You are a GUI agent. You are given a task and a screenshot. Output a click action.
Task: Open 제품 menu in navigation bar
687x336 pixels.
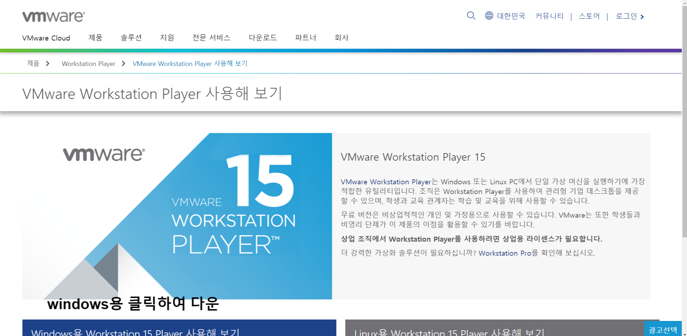95,38
